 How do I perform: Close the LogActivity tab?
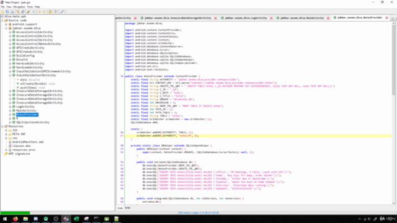[271, 18]
